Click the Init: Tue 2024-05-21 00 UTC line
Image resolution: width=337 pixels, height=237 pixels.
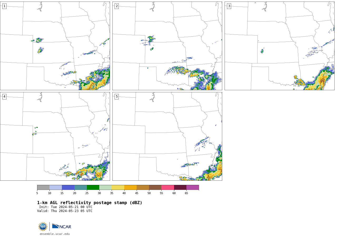point(66,207)
